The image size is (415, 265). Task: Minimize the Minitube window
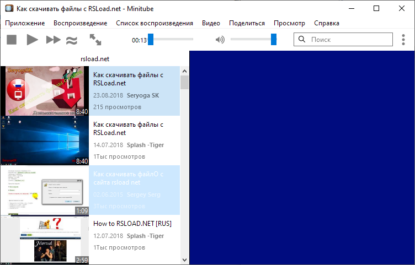352,8
